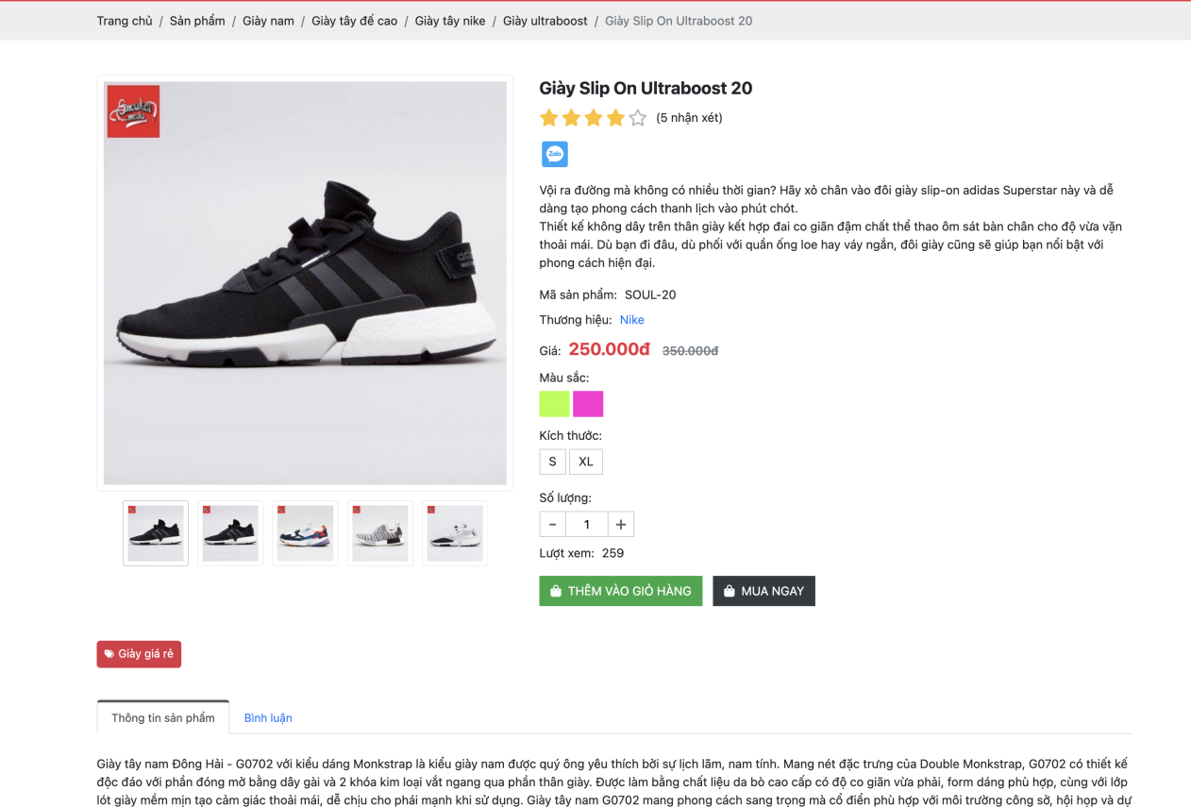Screen dimensions: 1191x807
Task: Go to Trang chủ in breadcrumb
Action: pos(125,21)
